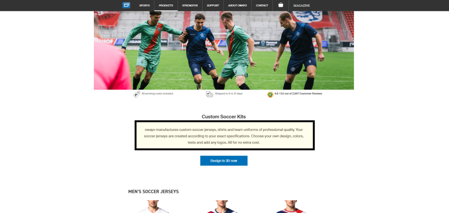
Task: Click the Design in 3D now button
Action: click(x=224, y=161)
